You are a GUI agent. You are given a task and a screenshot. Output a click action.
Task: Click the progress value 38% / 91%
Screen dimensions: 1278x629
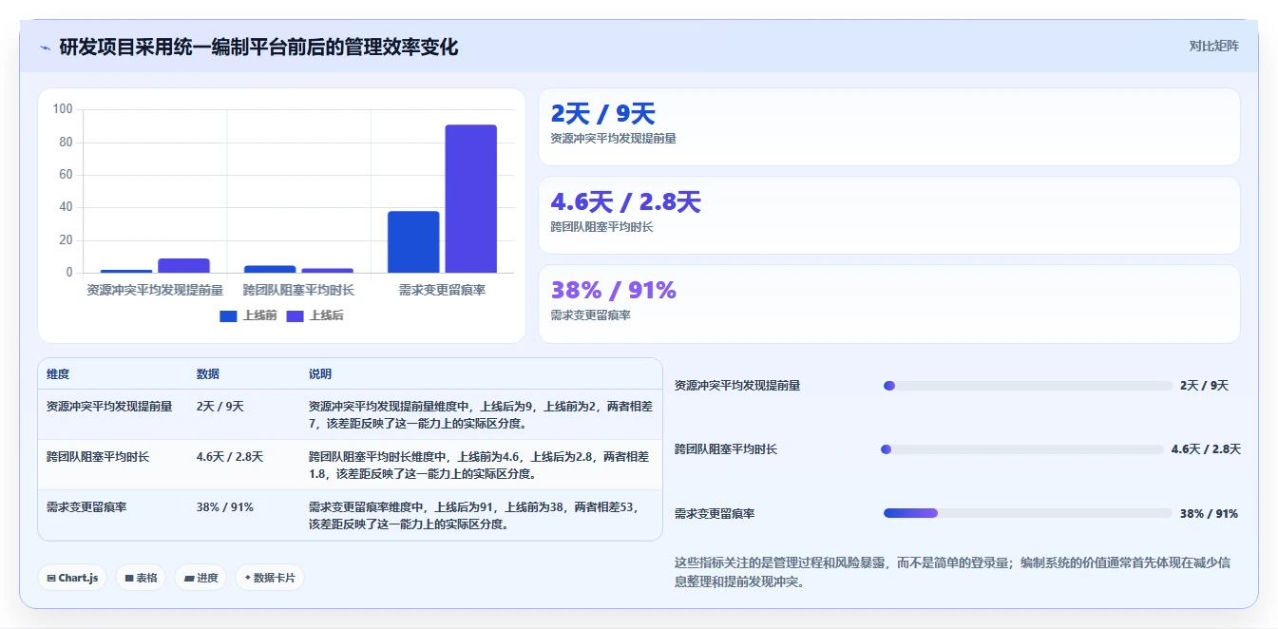click(x=1209, y=513)
